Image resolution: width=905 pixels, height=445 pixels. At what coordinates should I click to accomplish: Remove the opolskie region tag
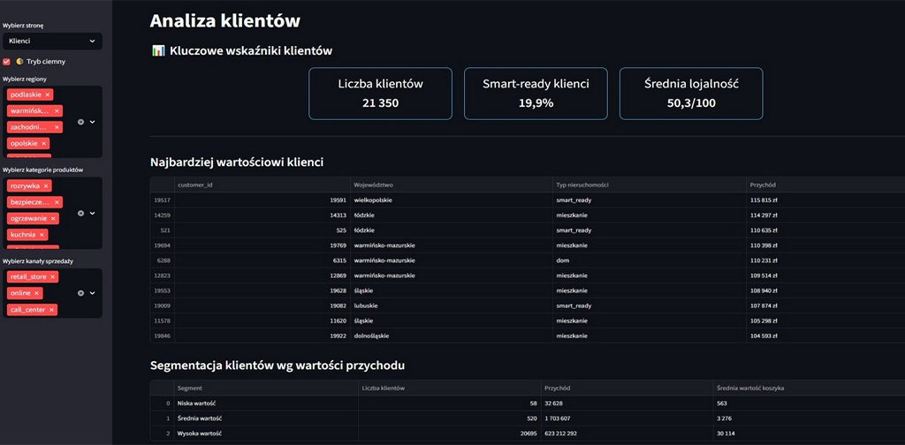44,143
